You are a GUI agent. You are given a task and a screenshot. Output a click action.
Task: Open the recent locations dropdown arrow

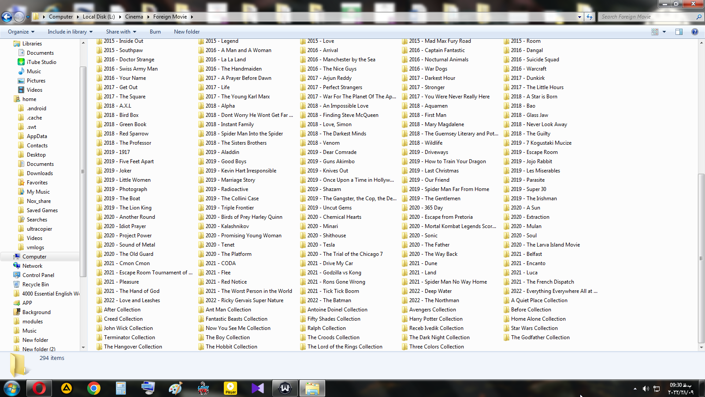pos(28,17)
